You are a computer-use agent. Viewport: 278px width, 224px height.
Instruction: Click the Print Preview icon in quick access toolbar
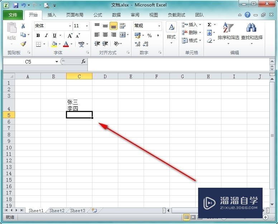pos(47,5)
